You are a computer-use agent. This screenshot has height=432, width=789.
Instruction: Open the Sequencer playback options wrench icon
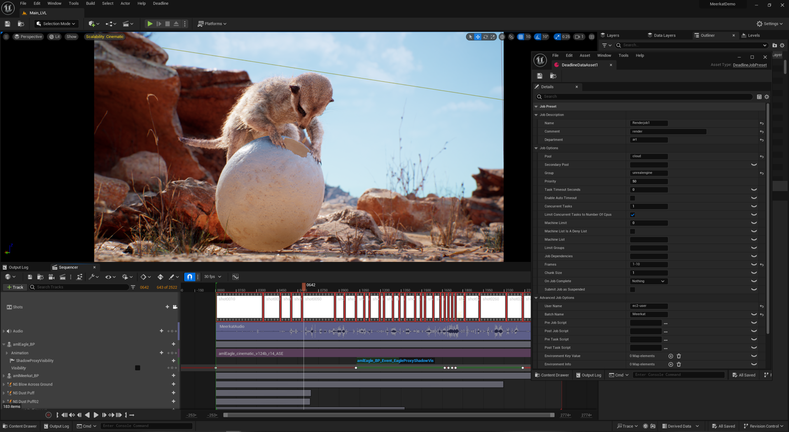(x=91, y=276)
